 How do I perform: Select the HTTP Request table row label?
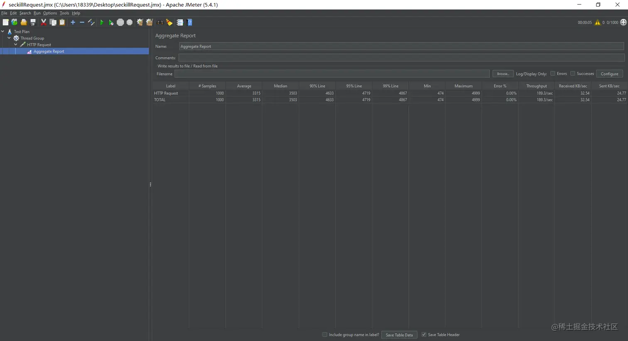pos(166,93)
